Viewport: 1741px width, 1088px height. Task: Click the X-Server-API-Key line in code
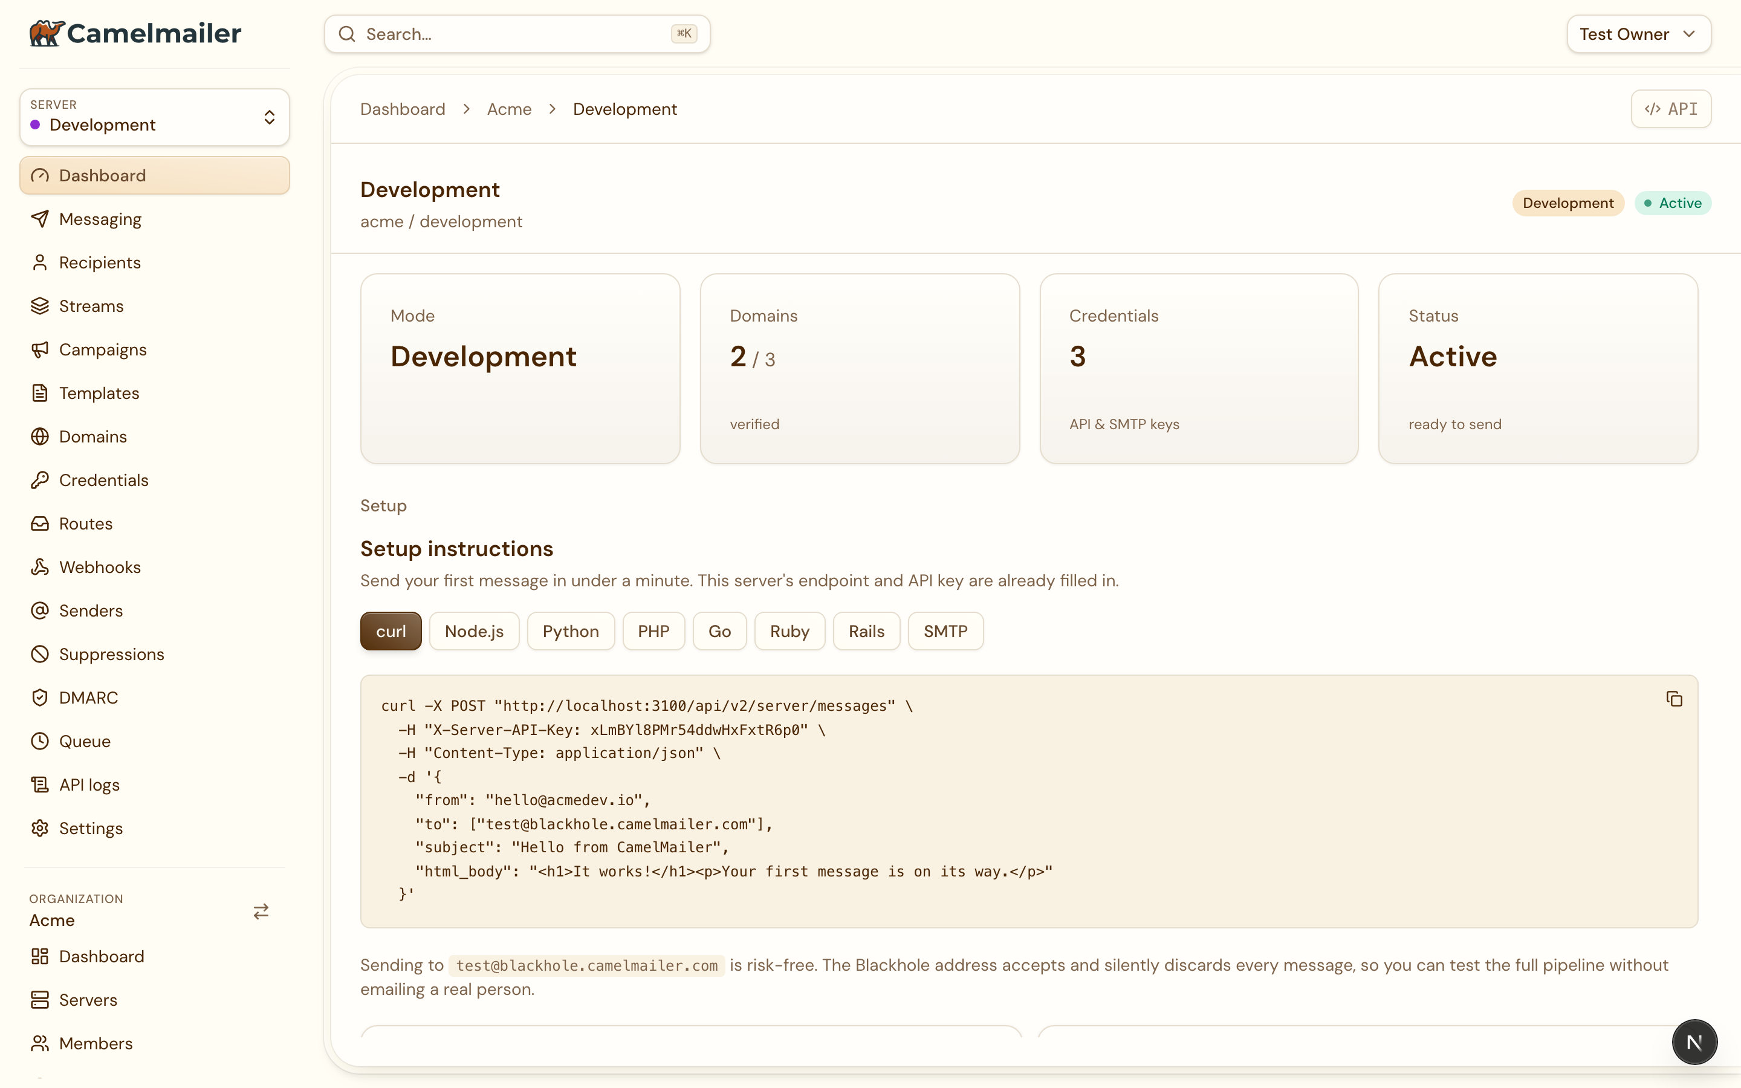tap(612, 730)
